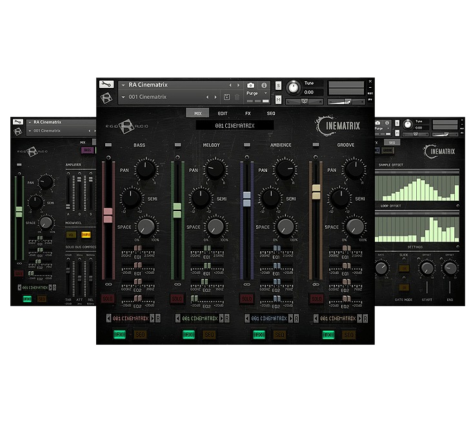Randomize the Ambience preset with the R button
The width and height of the screenshot is (471, 423).
pos(297,318)
